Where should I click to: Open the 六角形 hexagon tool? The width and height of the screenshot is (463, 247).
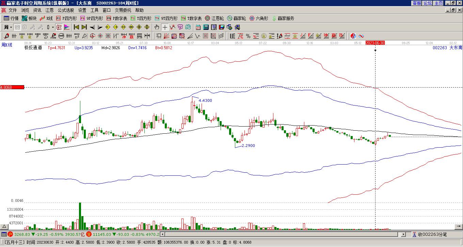click(x=259, y=18)
